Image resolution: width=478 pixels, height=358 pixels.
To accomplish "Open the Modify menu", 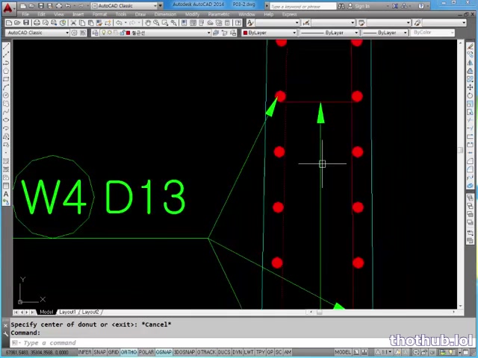I will coord(192,14).
